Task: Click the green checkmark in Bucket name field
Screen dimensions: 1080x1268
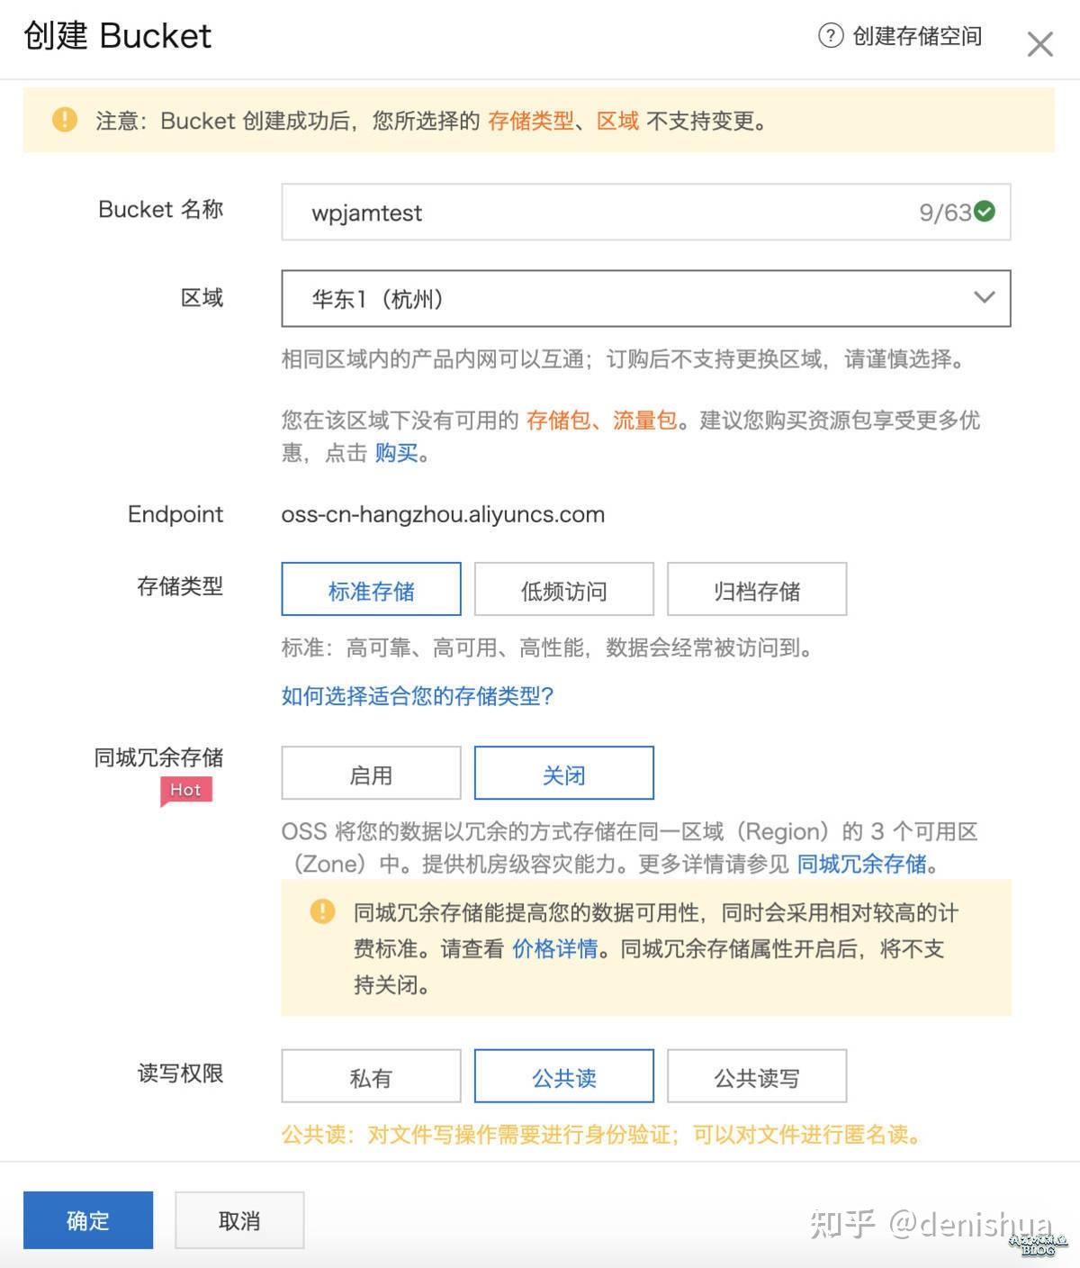Action: point(985,212)
